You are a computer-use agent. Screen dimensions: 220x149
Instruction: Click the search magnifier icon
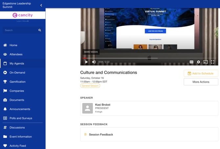tap(40, 30)
